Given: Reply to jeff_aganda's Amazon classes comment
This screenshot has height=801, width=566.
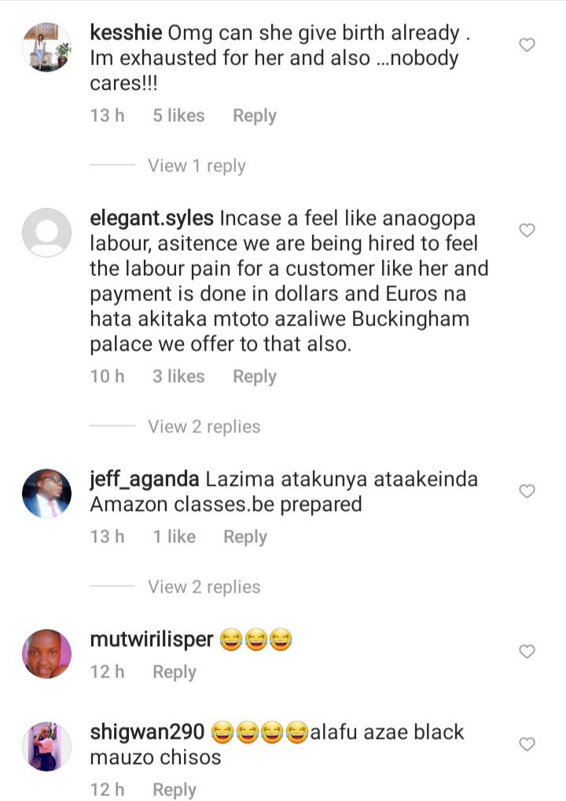Looking at the screenshot, I should click(x=245, y=537).
